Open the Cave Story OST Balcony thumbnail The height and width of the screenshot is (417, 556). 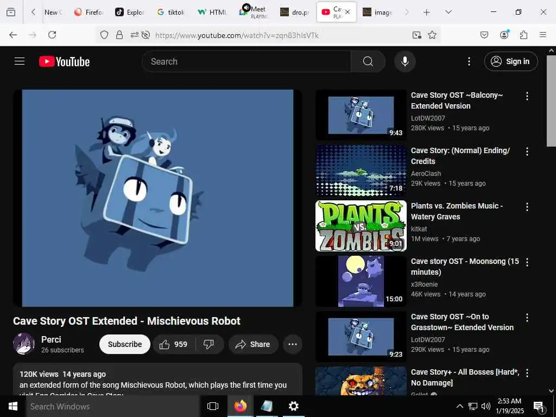pos(361,115)
